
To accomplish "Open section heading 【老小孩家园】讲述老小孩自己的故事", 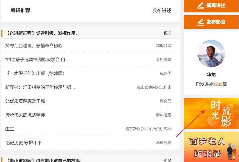I will coord(44,160).
